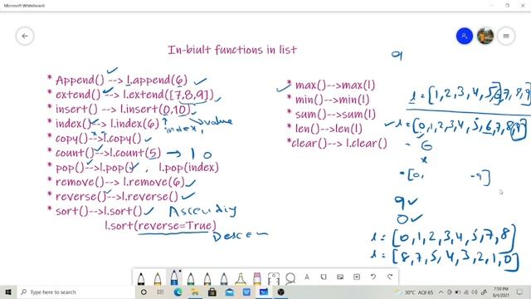Open the blue share/invite button

[465, 36]
